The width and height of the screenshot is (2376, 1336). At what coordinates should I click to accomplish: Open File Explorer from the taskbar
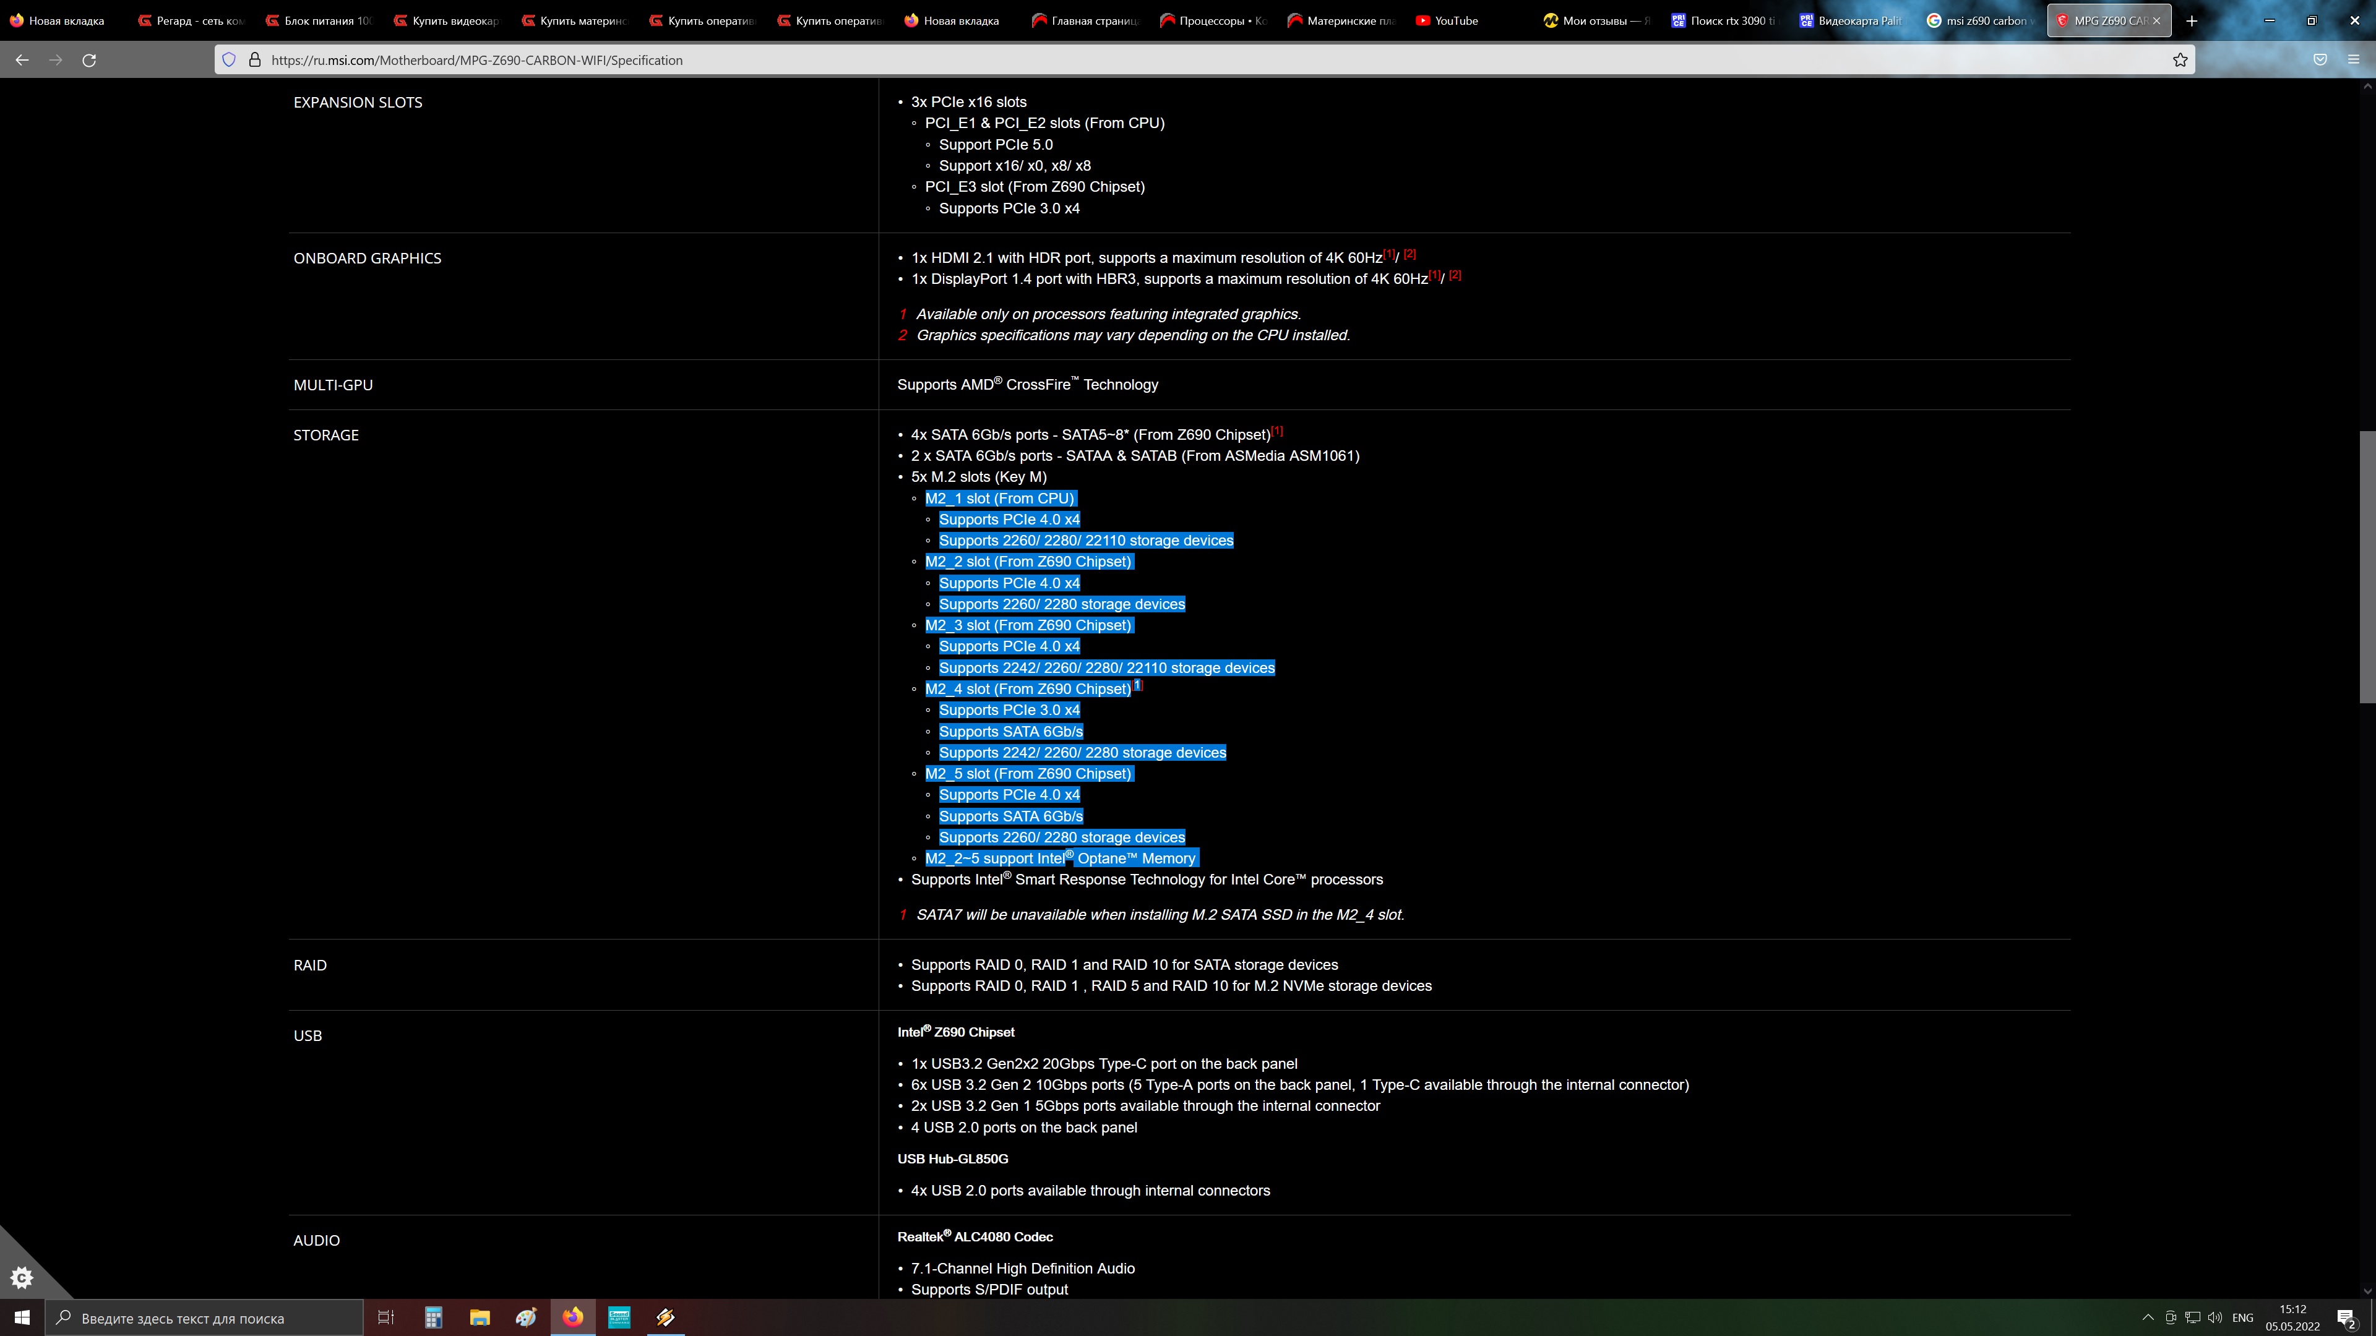point(480,1317)
